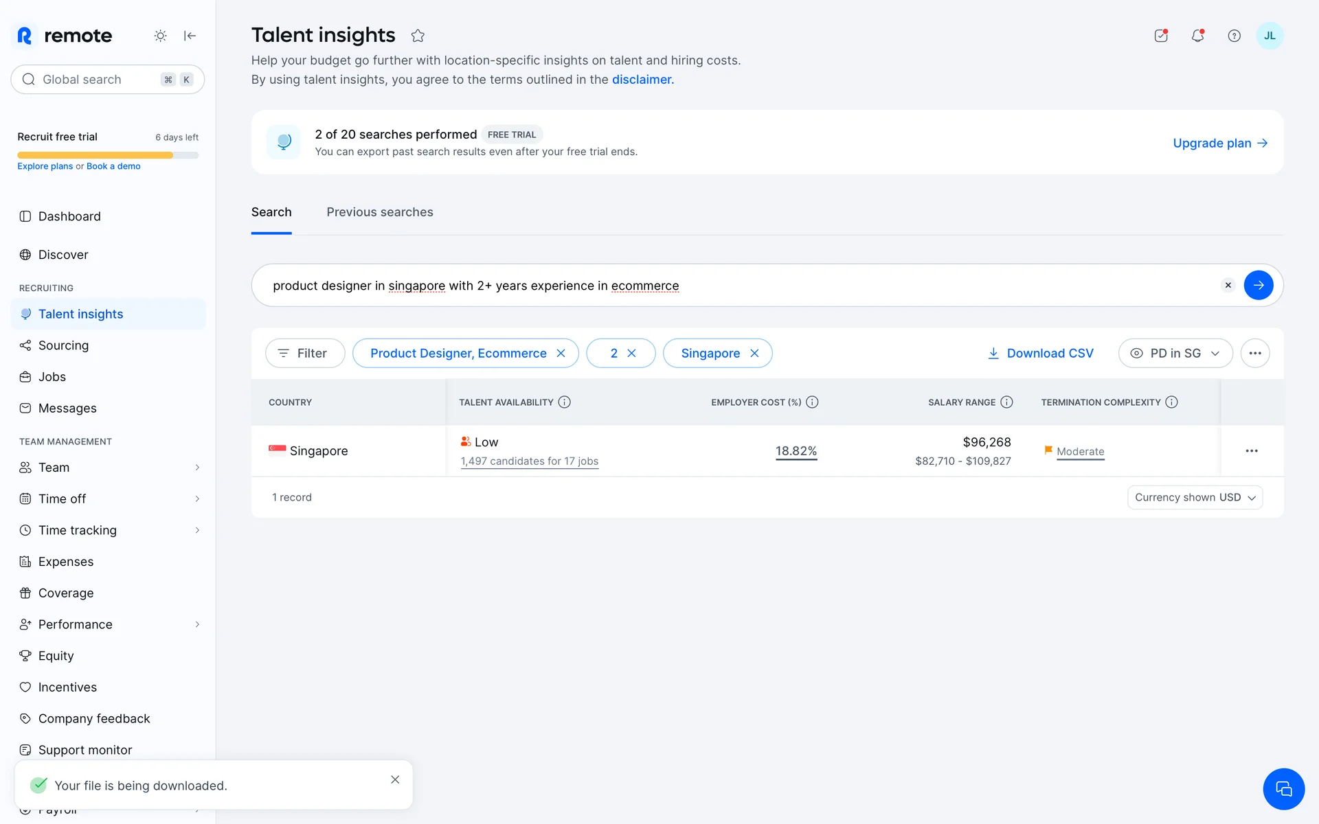Change Currency shown USD dropdown
This screenshot has width=1319, height=824.
pos(1194,497)
